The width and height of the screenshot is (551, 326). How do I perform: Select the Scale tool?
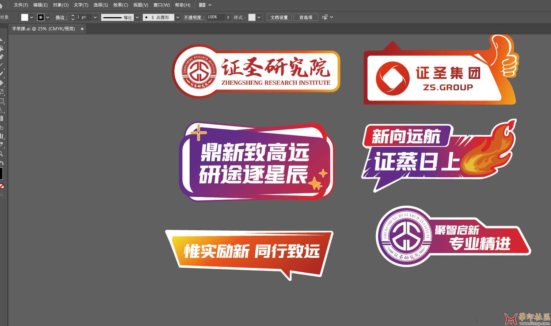coord(1,92)
